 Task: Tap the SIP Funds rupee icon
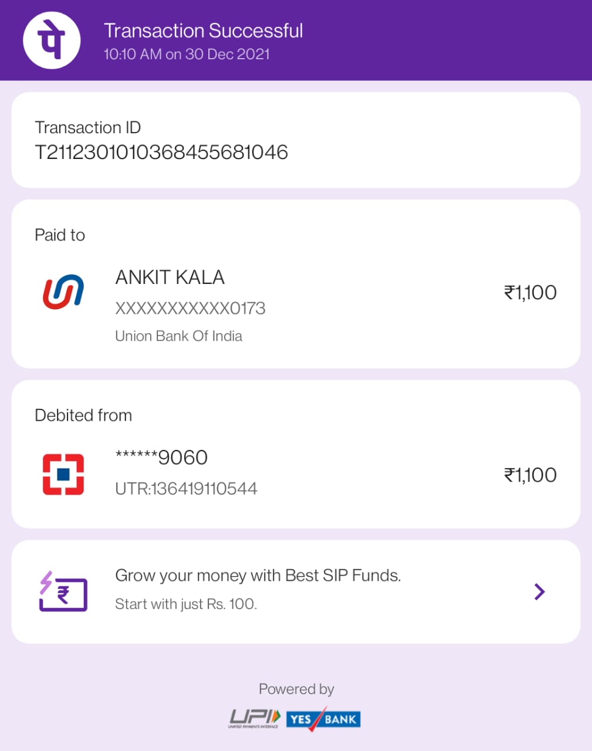pos(63,591)
